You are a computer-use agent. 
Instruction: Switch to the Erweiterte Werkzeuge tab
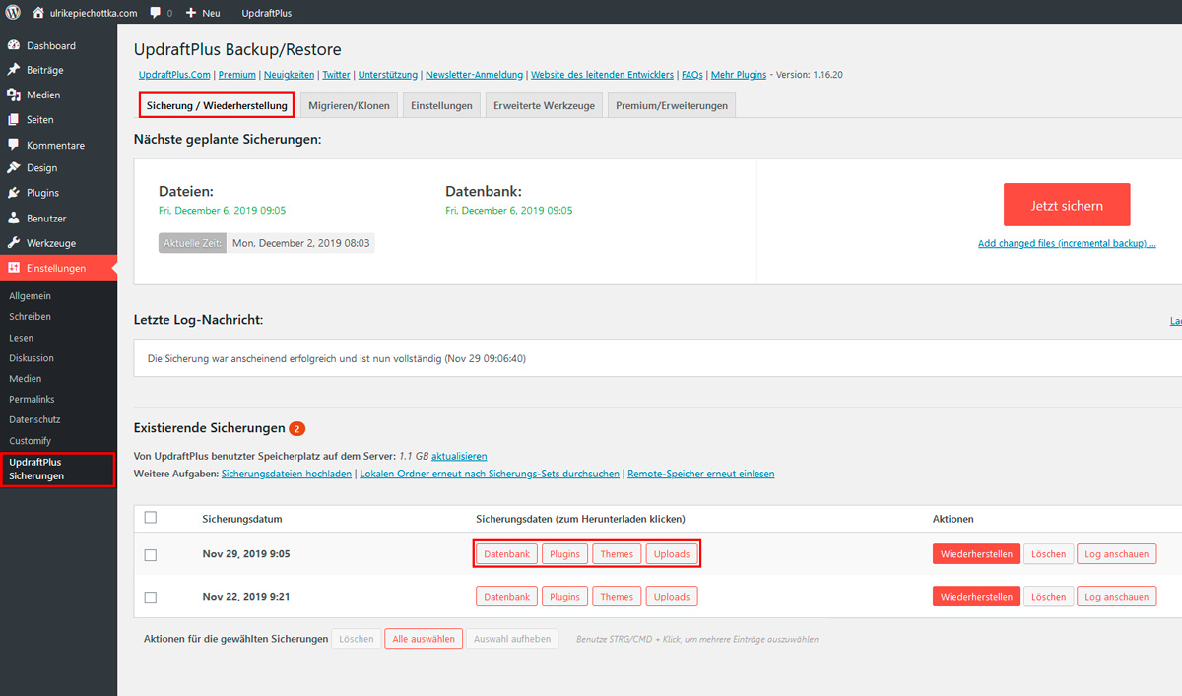544,105
